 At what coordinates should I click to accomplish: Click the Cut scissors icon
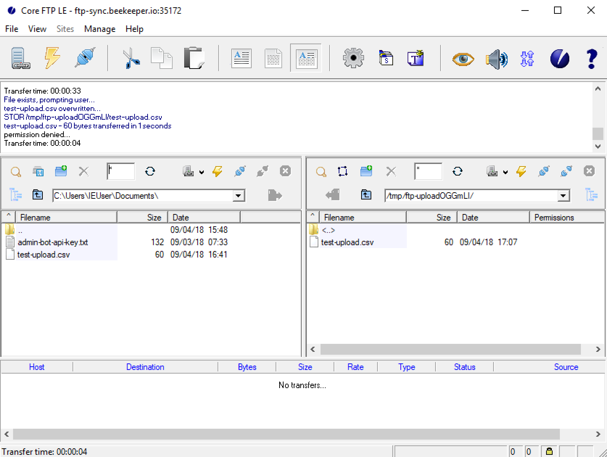pyautogui.click(x=131, y=58)
